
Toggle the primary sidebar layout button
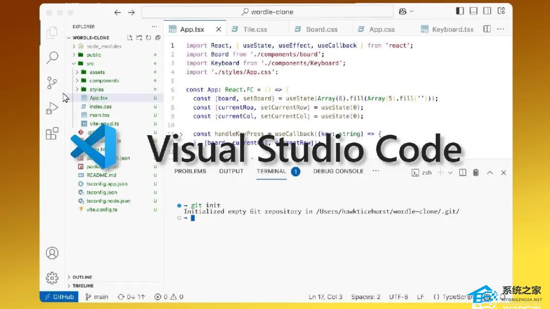click(460, 11)
